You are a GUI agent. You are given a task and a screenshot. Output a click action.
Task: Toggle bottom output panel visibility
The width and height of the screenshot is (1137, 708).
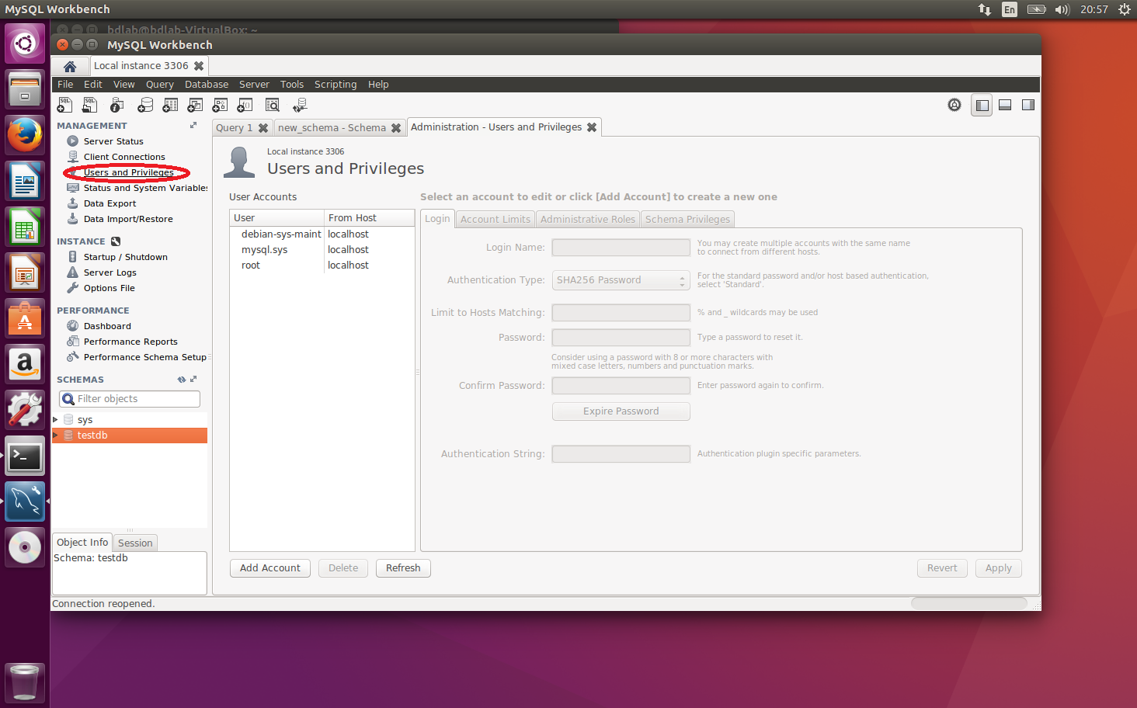(x=1005, y=105)
